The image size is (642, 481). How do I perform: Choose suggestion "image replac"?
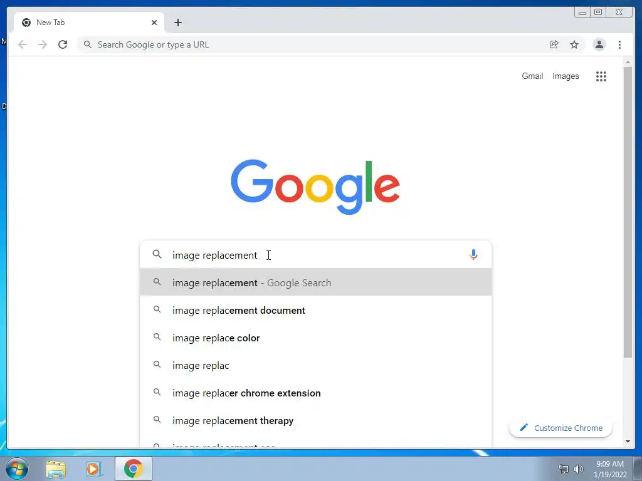(x=315, y=365)
